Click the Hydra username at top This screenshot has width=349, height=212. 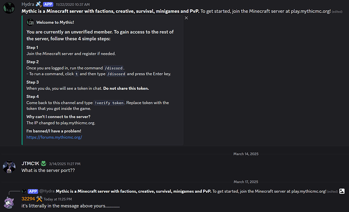tap(28, 4)
